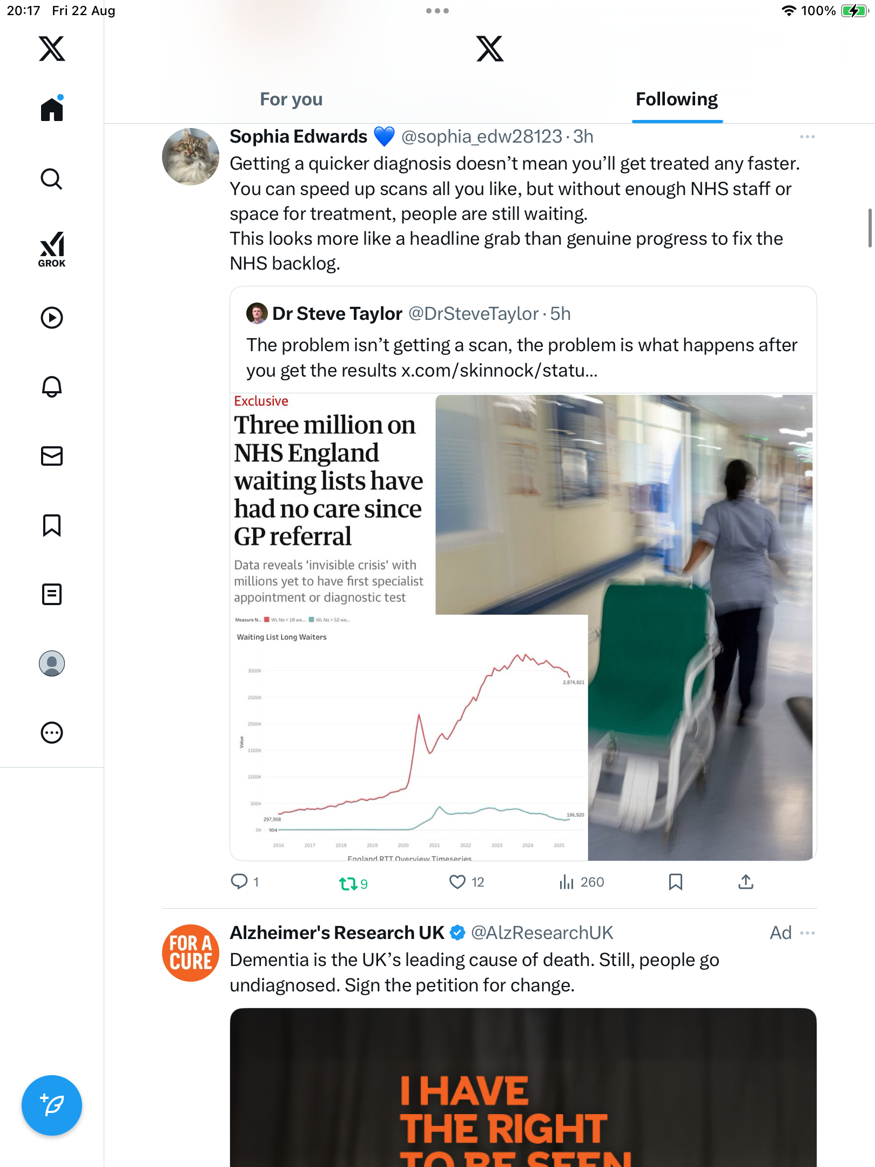Open the Search page
The image size is (875, 1167).
pos(52,179)
